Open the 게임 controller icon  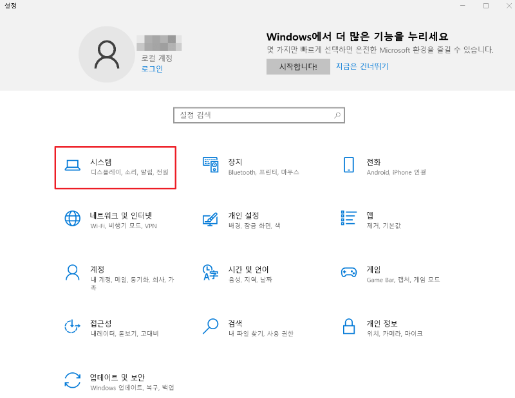point(349,273)
